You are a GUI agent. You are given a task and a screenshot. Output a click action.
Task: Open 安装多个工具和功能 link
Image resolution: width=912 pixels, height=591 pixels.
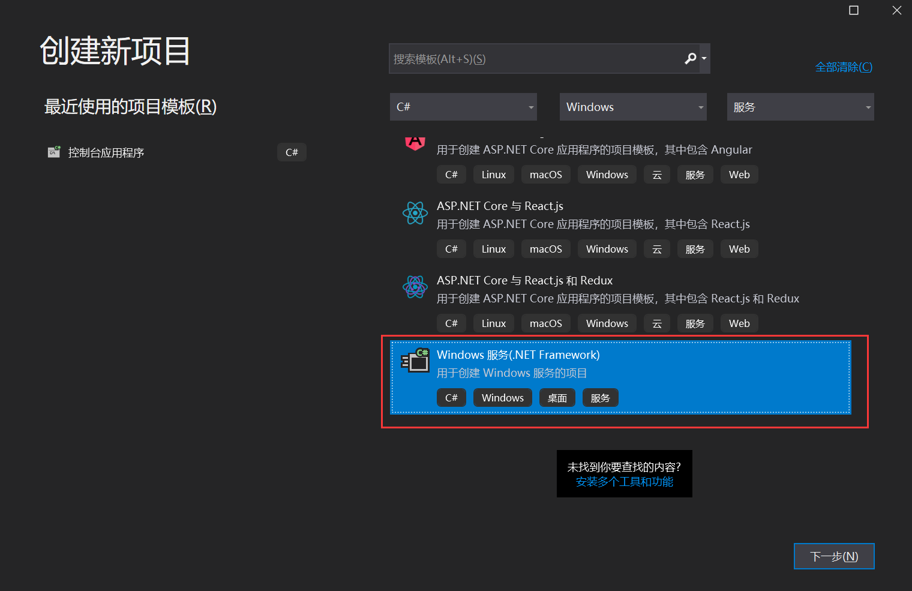625,482
